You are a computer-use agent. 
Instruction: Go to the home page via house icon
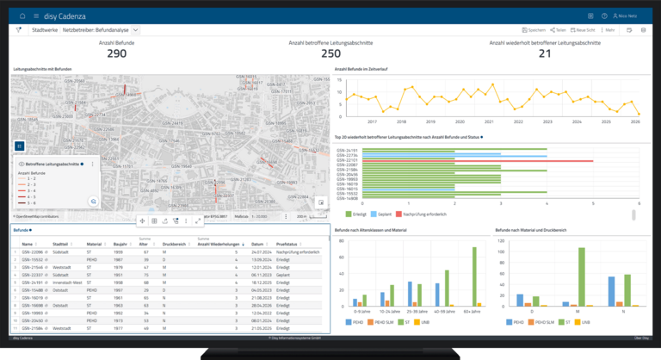[x=22, y=16]
